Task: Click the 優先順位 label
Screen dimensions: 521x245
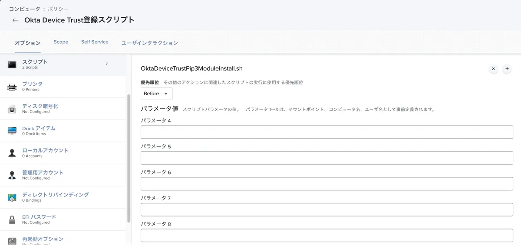Action: coord(150,82)
